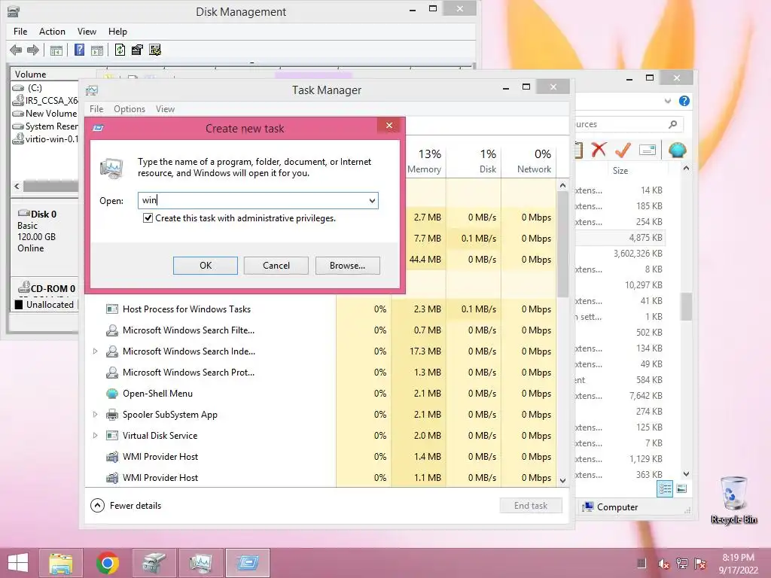This screenshot has width=771, height=578.
Task: Open Disk Management settings toolbar icon
Action: (155, 50)
